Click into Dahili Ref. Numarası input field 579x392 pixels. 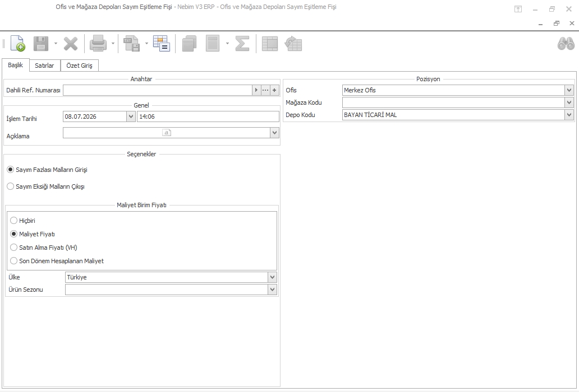[157, 90]
